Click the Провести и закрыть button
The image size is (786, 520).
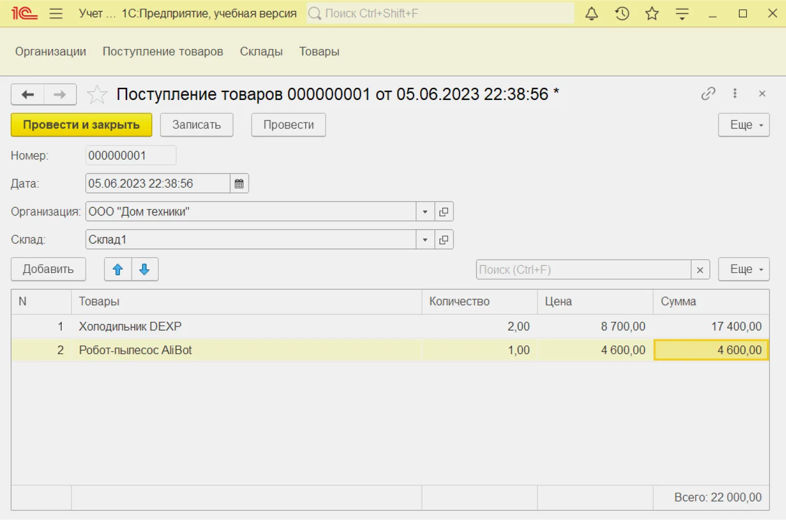tap(81, 125)
